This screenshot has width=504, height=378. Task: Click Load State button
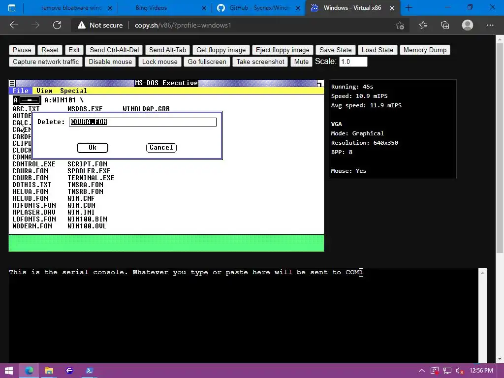tap(378, 50)
